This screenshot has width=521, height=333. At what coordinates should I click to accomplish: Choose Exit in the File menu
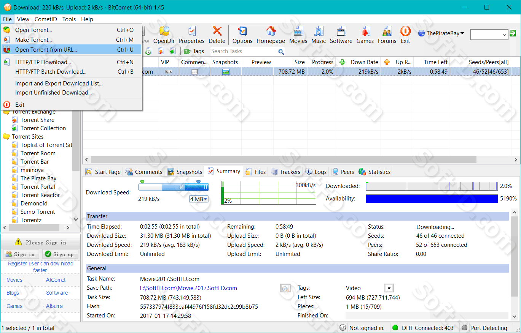[x=72, y=105]
